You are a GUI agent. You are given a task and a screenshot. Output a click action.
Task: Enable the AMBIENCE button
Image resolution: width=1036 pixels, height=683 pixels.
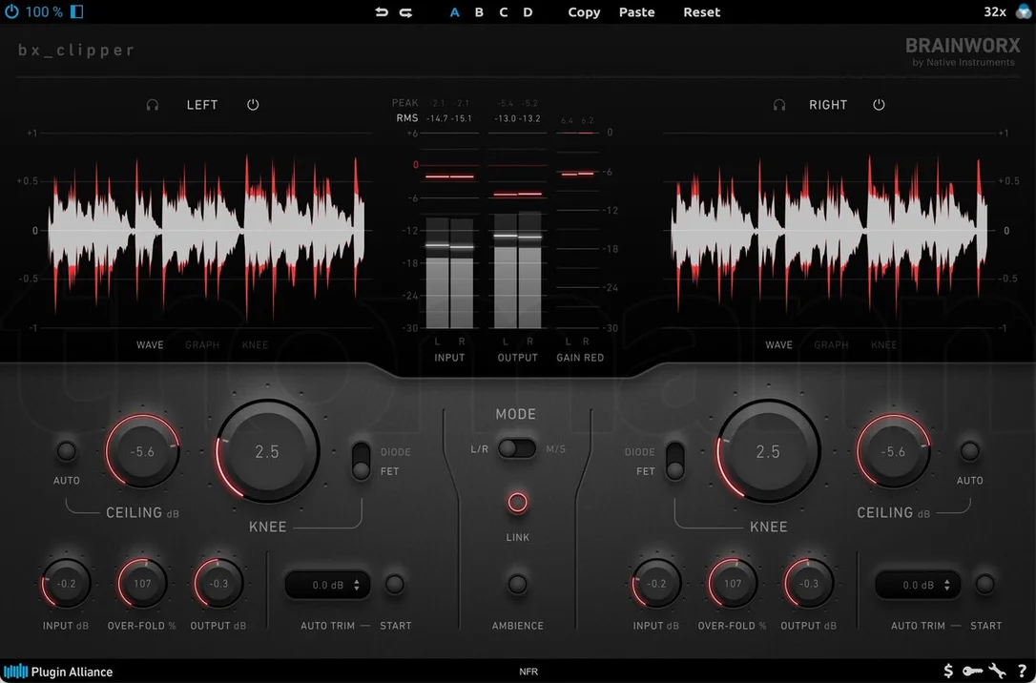pyautogui.click(x=517, y=584)
